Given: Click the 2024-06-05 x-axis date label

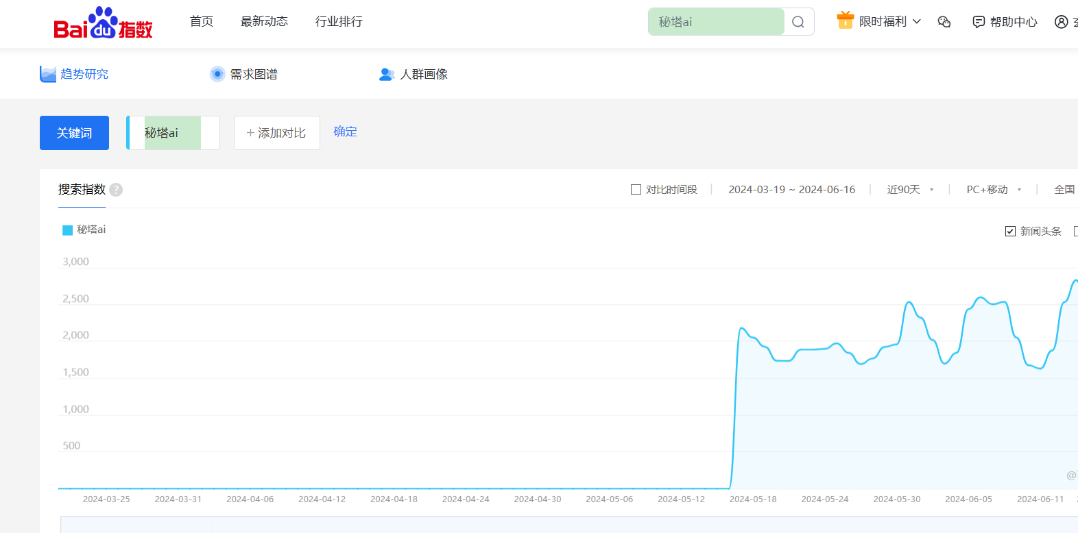Looking at the screenshot, I should coord(968,499).
